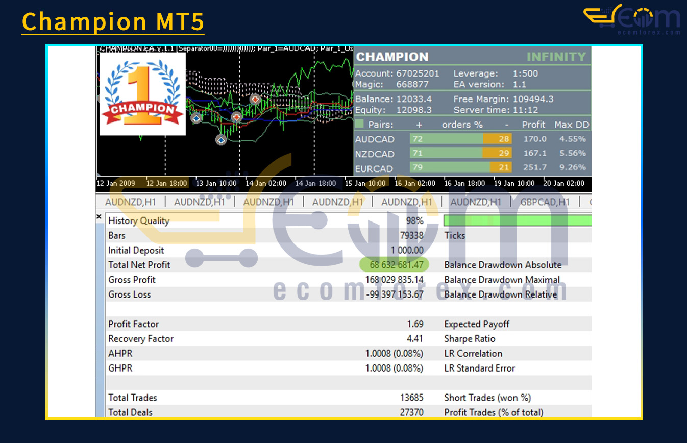Viewport: 687px width, 443px height.
Task: Select the Sharpe Ratio label
Action: (x=470, y=339)
